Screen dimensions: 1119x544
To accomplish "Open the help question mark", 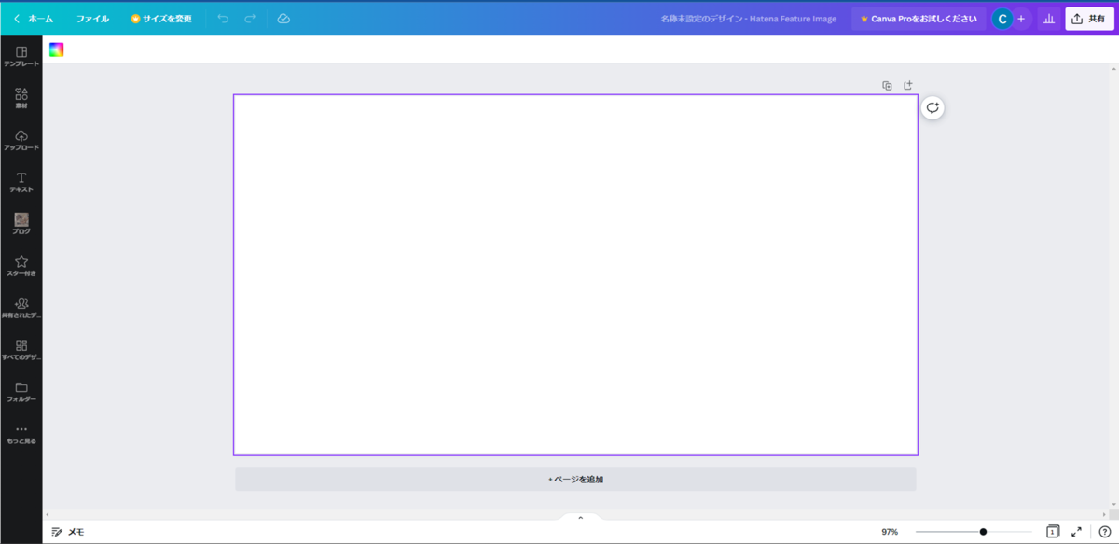I will click(1104, 532).
